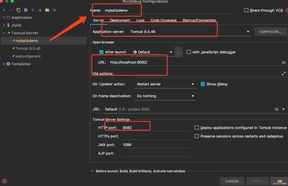Switch to the Code Coverage tab
The height and width of the screenshot is (186, 288).
pos(163,20)
